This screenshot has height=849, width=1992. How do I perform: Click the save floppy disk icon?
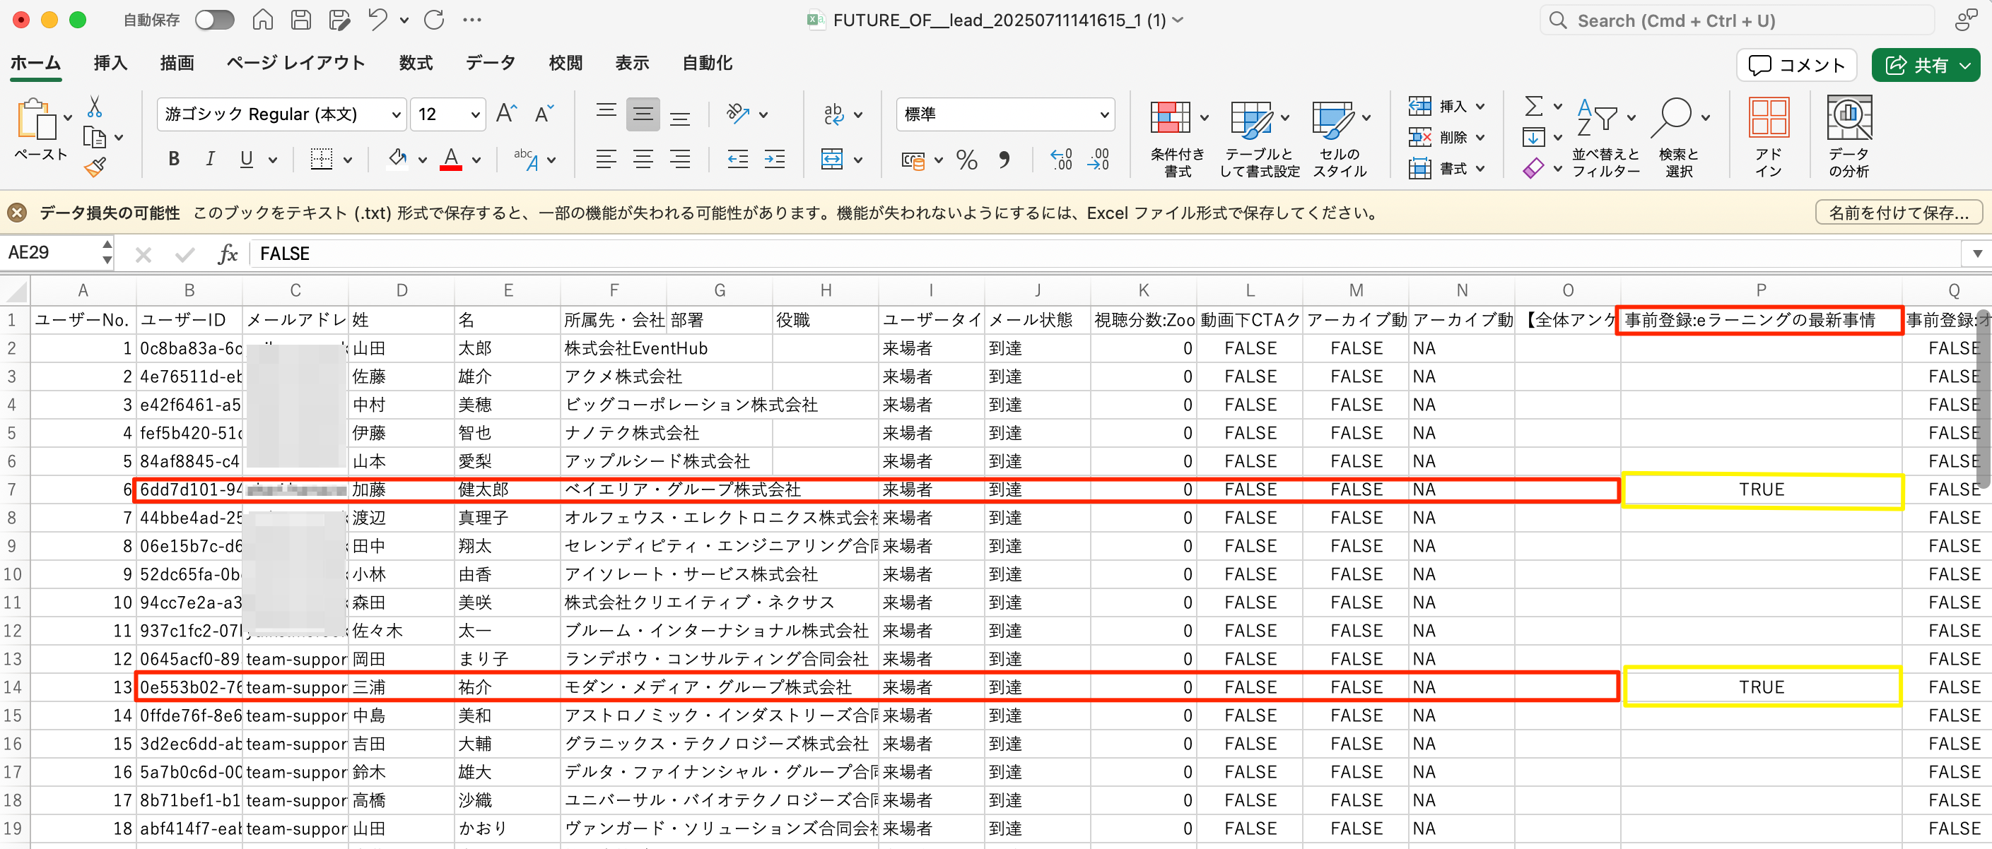(301, 20)
